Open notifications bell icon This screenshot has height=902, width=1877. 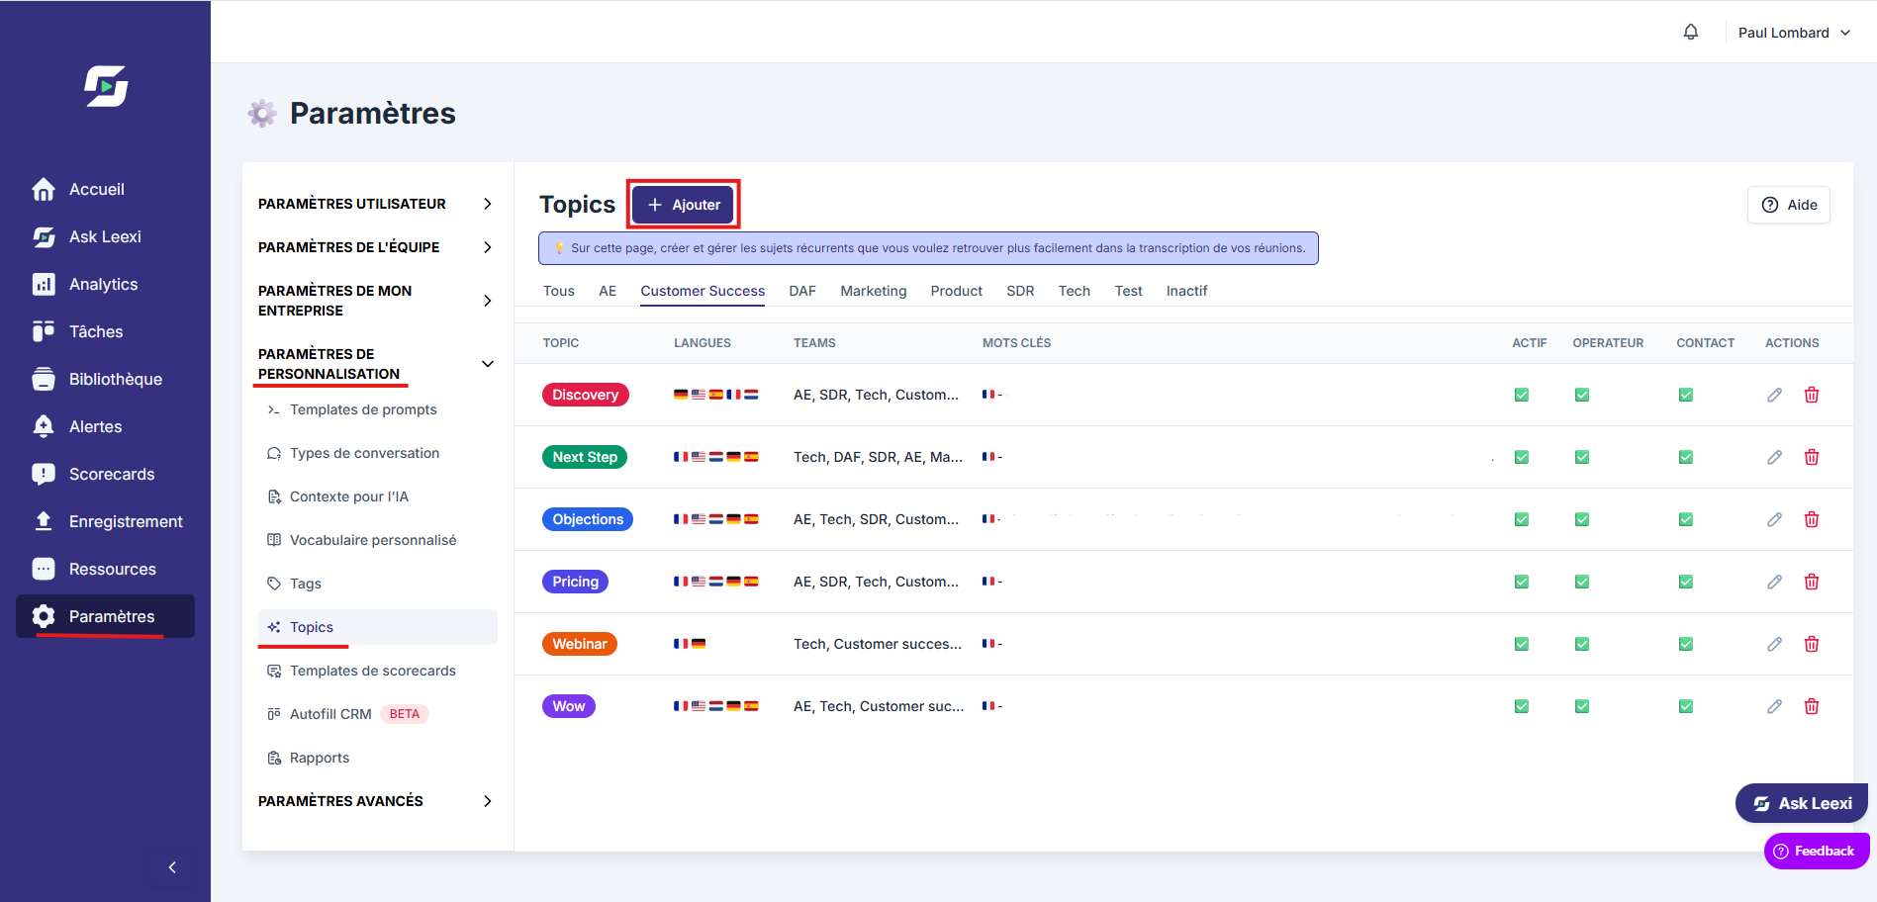click(1691, 32)
